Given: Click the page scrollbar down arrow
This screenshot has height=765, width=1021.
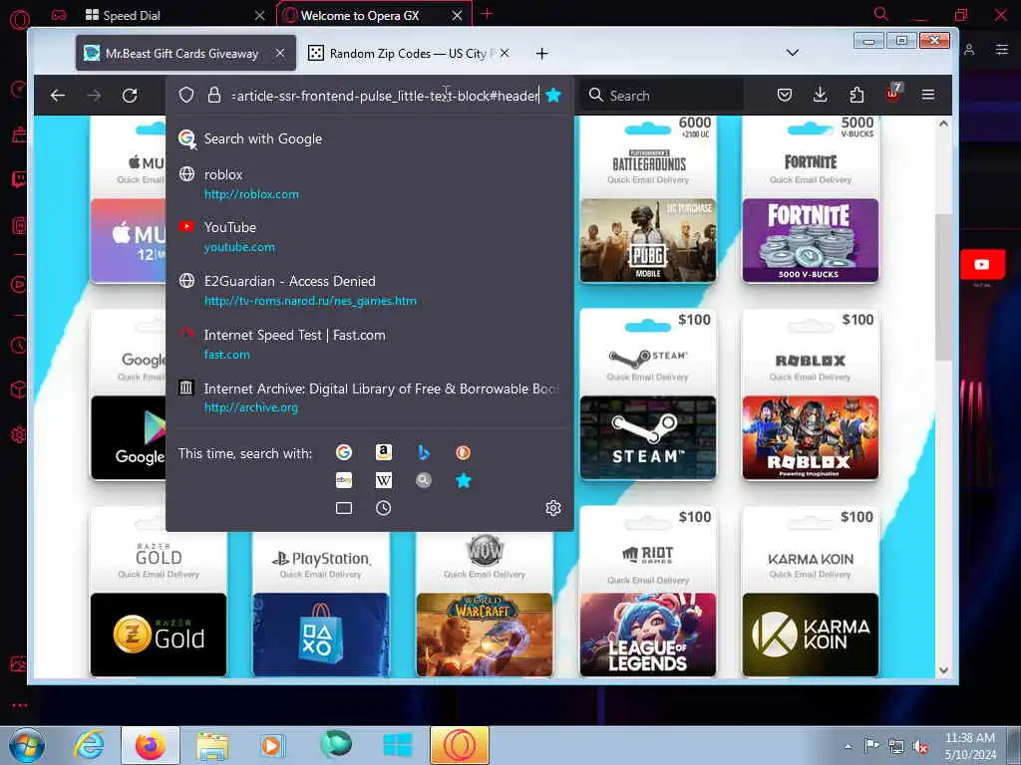Looking at the screenshot, I should [x=943, y=670].
